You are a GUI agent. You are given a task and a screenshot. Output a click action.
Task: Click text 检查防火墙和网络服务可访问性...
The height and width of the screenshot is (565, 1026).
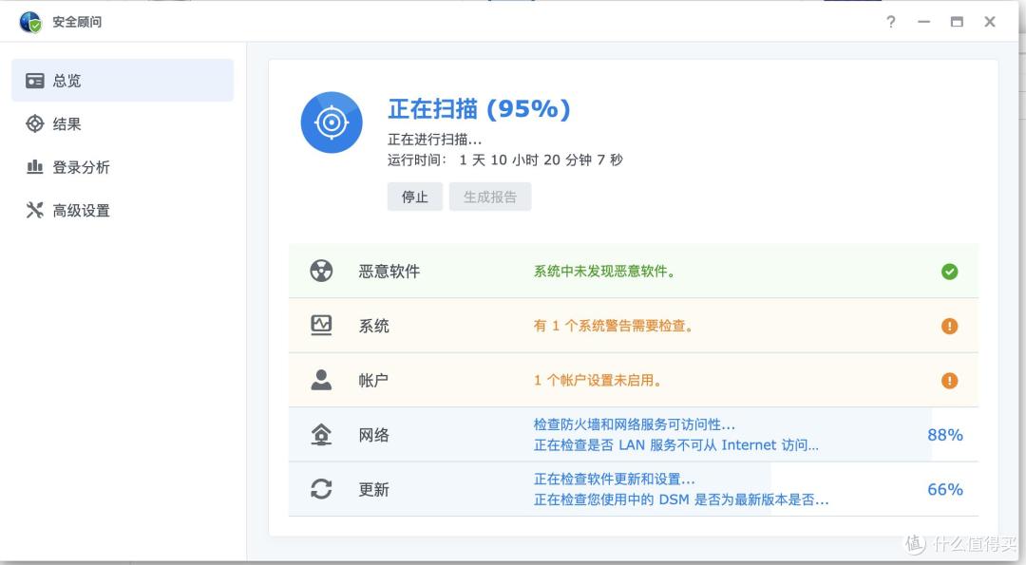(634, 424)
